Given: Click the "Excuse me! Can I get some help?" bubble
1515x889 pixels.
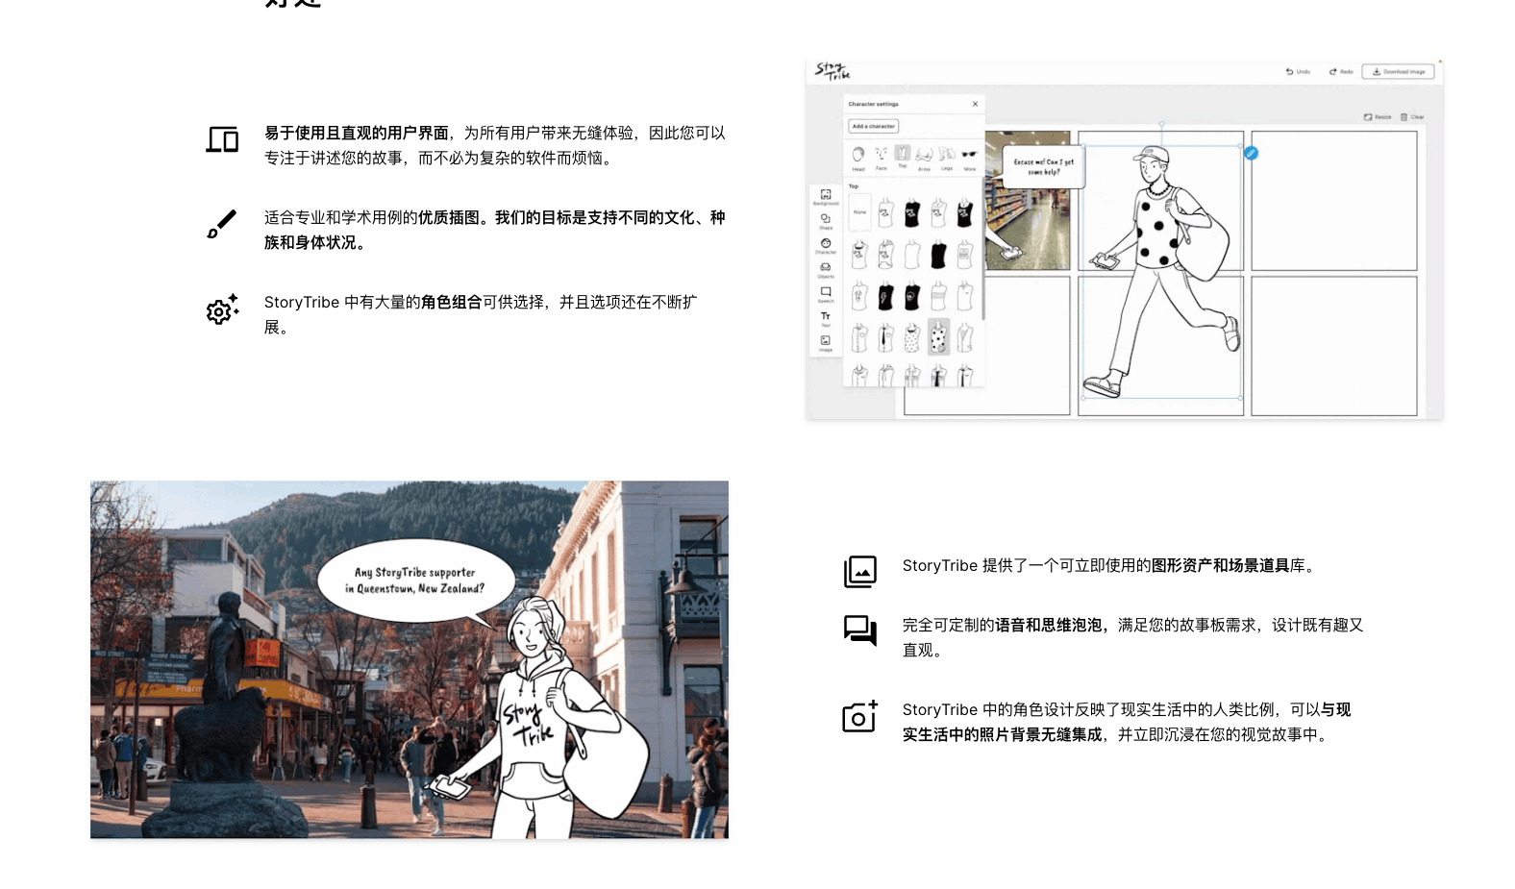Looking at the screenshot, I should (x=1043, y=166).
